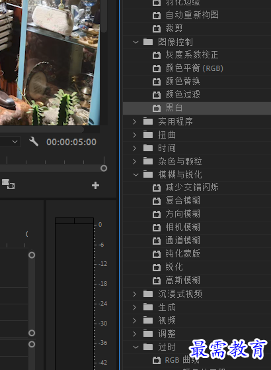The image size is (271, 370).
Task: Click the export frame filmstrip icon
Action: [8, 184]
